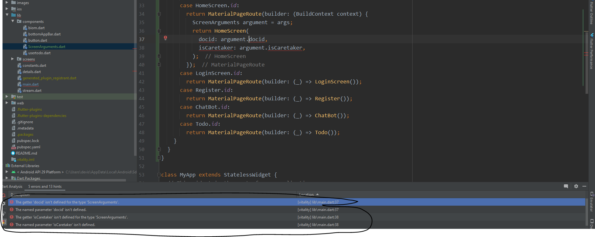Toggle fold marker on class MyApp line
The width and height of the screenshot is (595, 237).
(159, 175)
